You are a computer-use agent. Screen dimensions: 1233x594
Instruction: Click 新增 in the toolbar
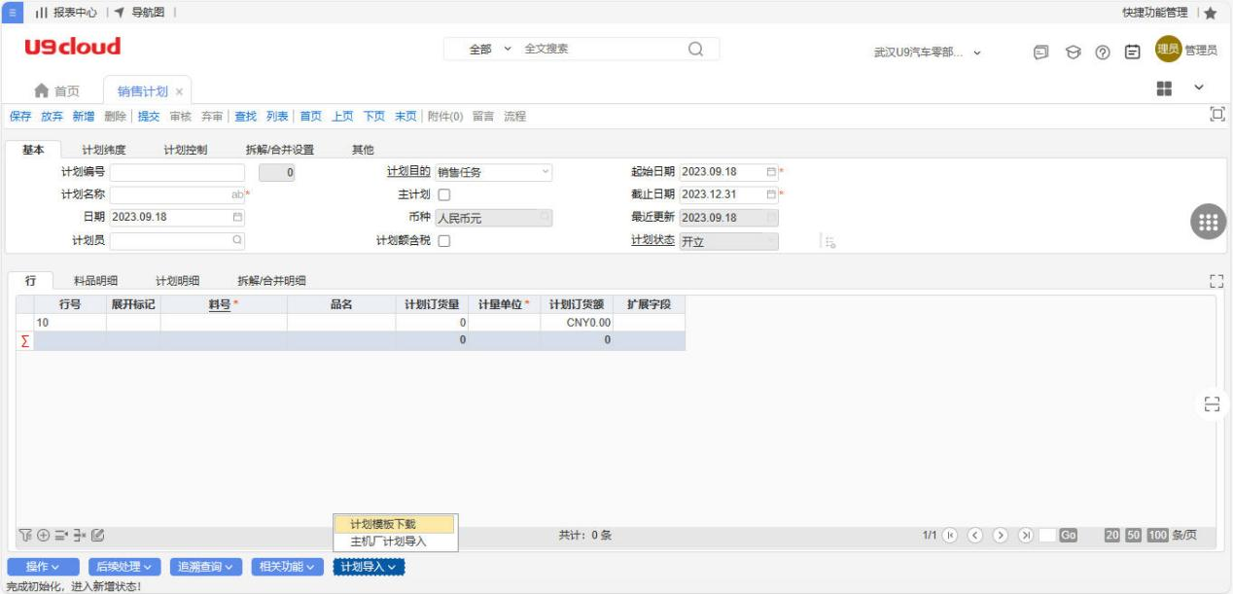(84, 117)
